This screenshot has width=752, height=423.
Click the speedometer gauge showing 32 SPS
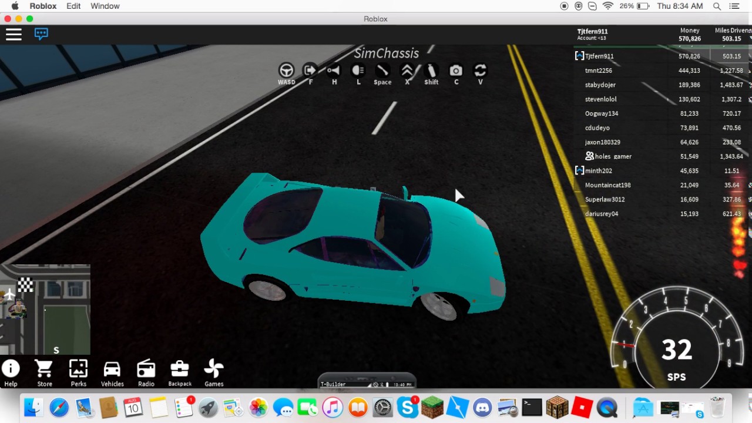point(676,338)
